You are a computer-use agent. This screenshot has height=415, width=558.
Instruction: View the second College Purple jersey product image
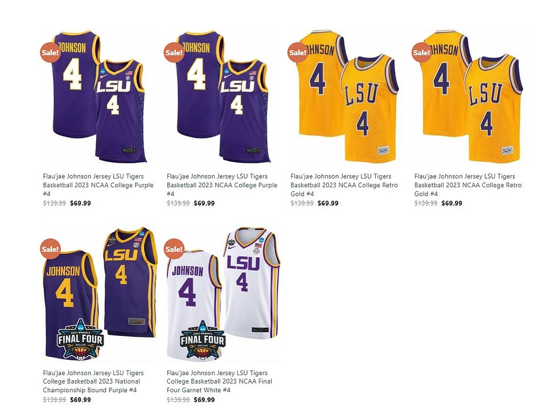click(x=224, y=97)
